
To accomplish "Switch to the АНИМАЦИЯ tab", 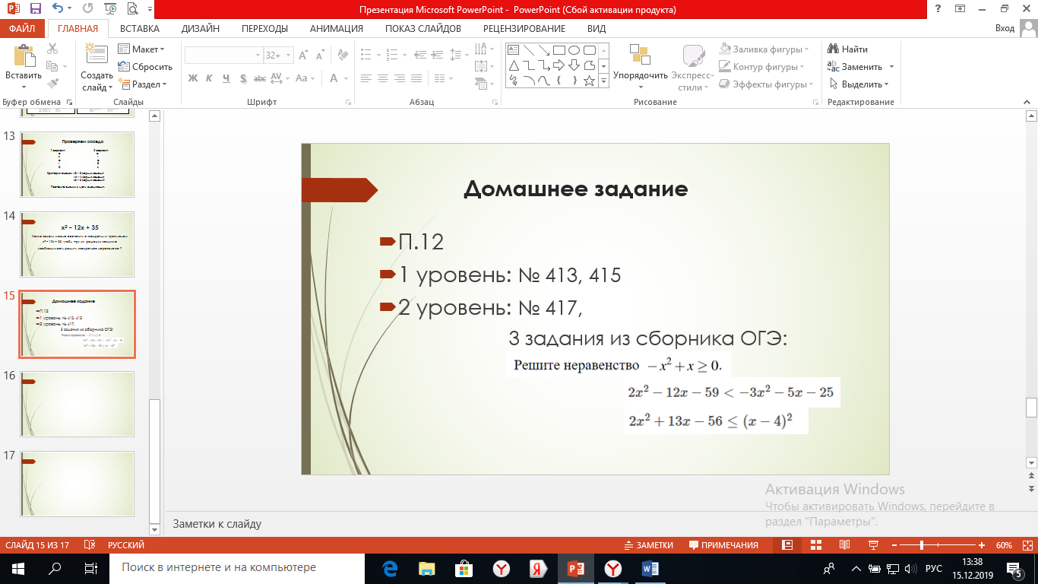I will coord(336,28).
